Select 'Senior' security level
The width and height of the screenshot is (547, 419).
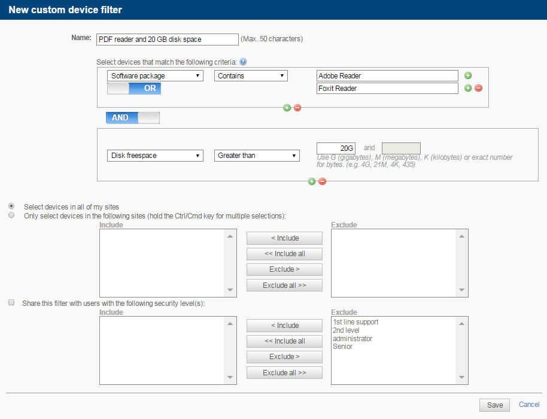coord(342,347)
